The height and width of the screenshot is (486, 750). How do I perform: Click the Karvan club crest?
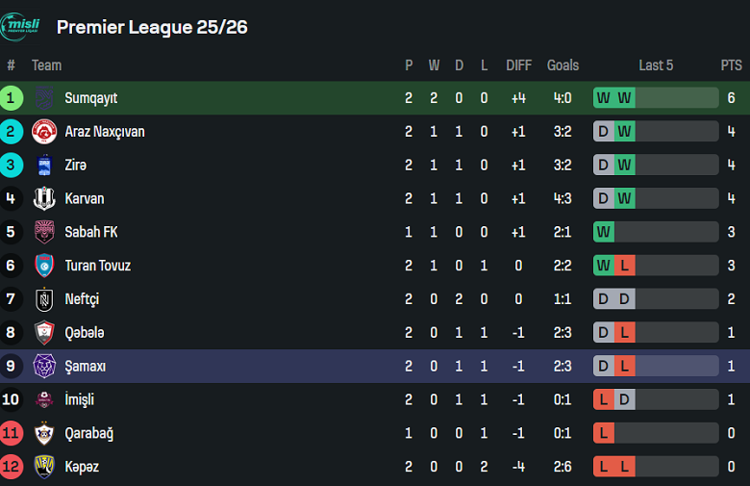(44, 199)
